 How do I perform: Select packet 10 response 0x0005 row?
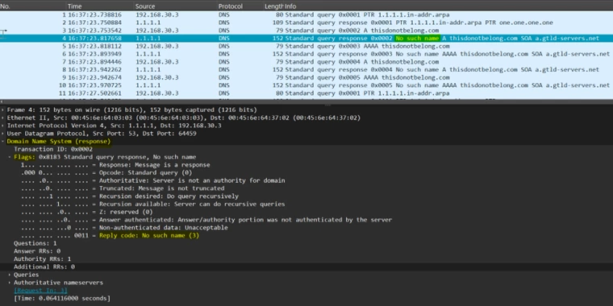click(306, 85)
